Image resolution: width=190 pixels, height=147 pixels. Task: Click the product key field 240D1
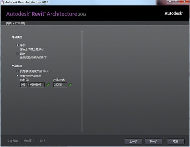tap(60, 85)
